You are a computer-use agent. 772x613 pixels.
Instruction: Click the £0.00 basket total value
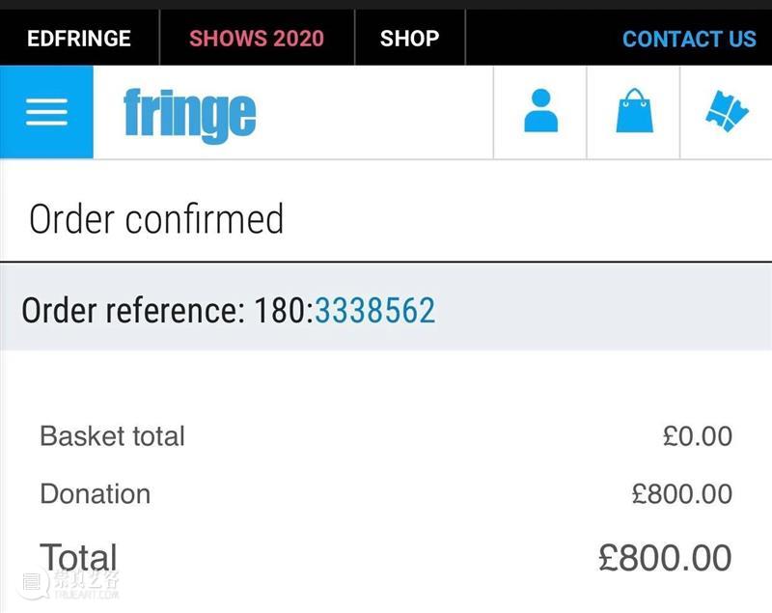[x=697, y=436]
